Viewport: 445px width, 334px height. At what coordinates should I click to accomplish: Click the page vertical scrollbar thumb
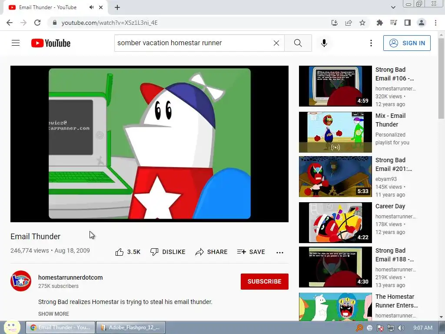click(x=441, y=78)
